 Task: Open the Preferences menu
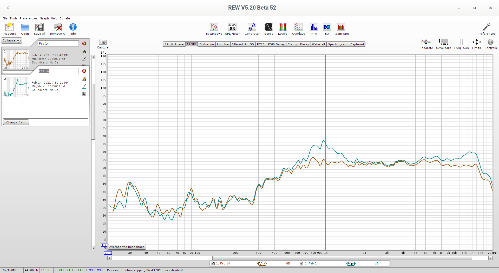[29, 18]
